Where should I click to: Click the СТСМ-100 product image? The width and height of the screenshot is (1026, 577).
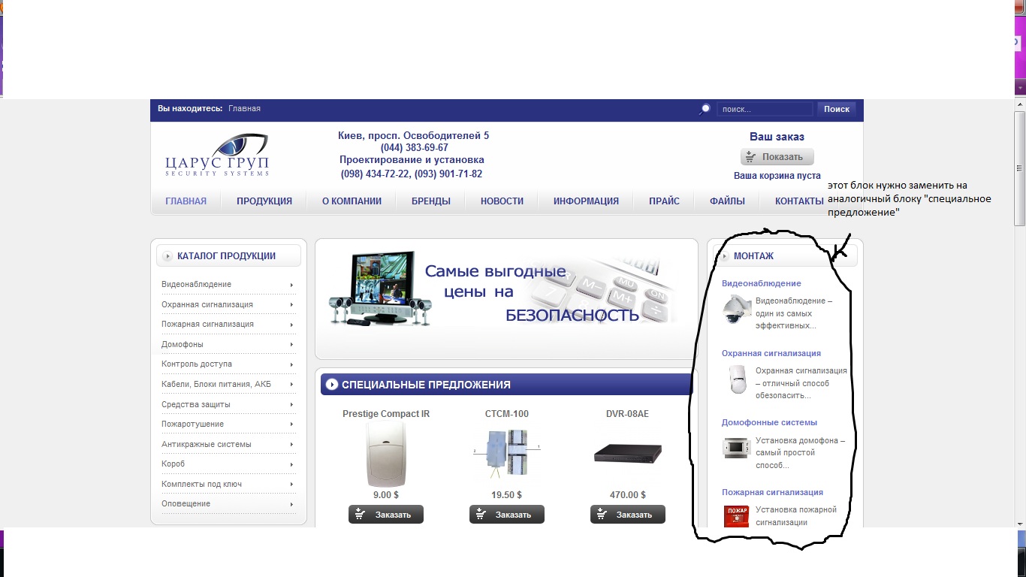(507, 455)
